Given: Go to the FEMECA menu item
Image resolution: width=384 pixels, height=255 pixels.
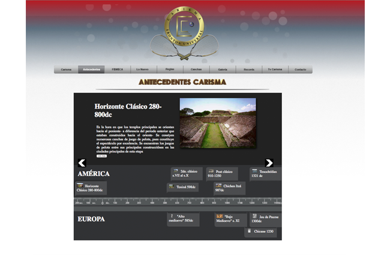Looking at the screenshot, I should click(118, 70).
